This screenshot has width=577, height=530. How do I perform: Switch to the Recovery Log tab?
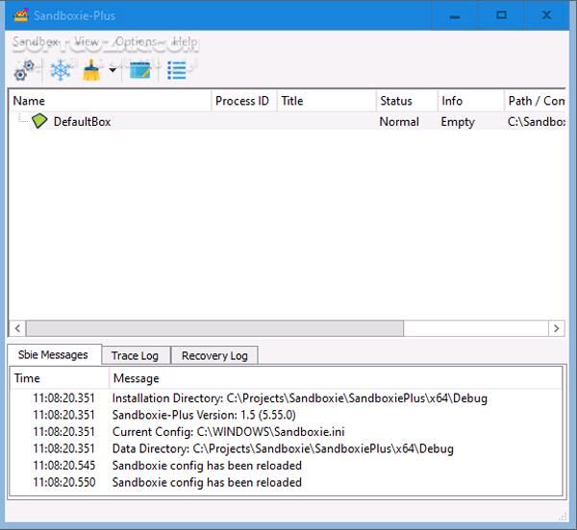coord(214,355)
